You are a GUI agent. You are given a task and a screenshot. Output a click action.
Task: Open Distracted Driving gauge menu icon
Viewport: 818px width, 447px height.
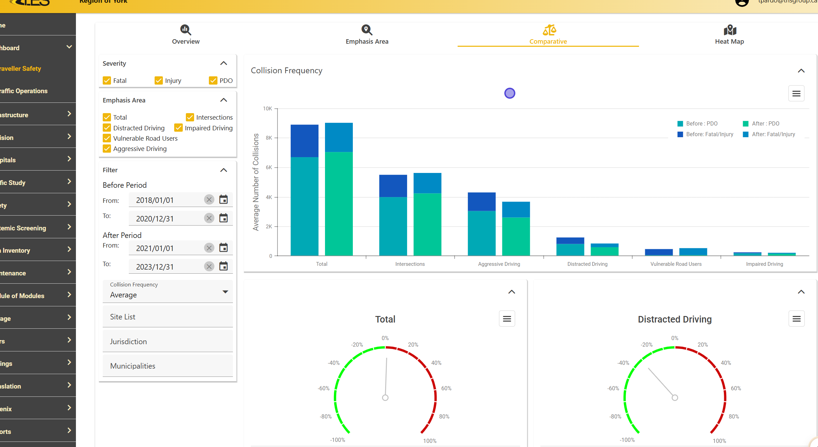796,319
